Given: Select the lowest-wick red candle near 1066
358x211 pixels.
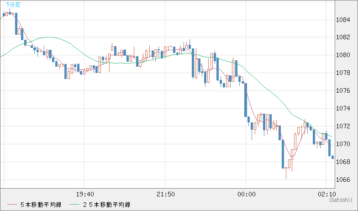Looking at the screenshot, I should click(x=286, y=173).
